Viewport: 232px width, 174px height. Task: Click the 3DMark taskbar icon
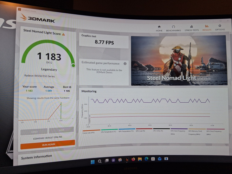pos(127,160)
